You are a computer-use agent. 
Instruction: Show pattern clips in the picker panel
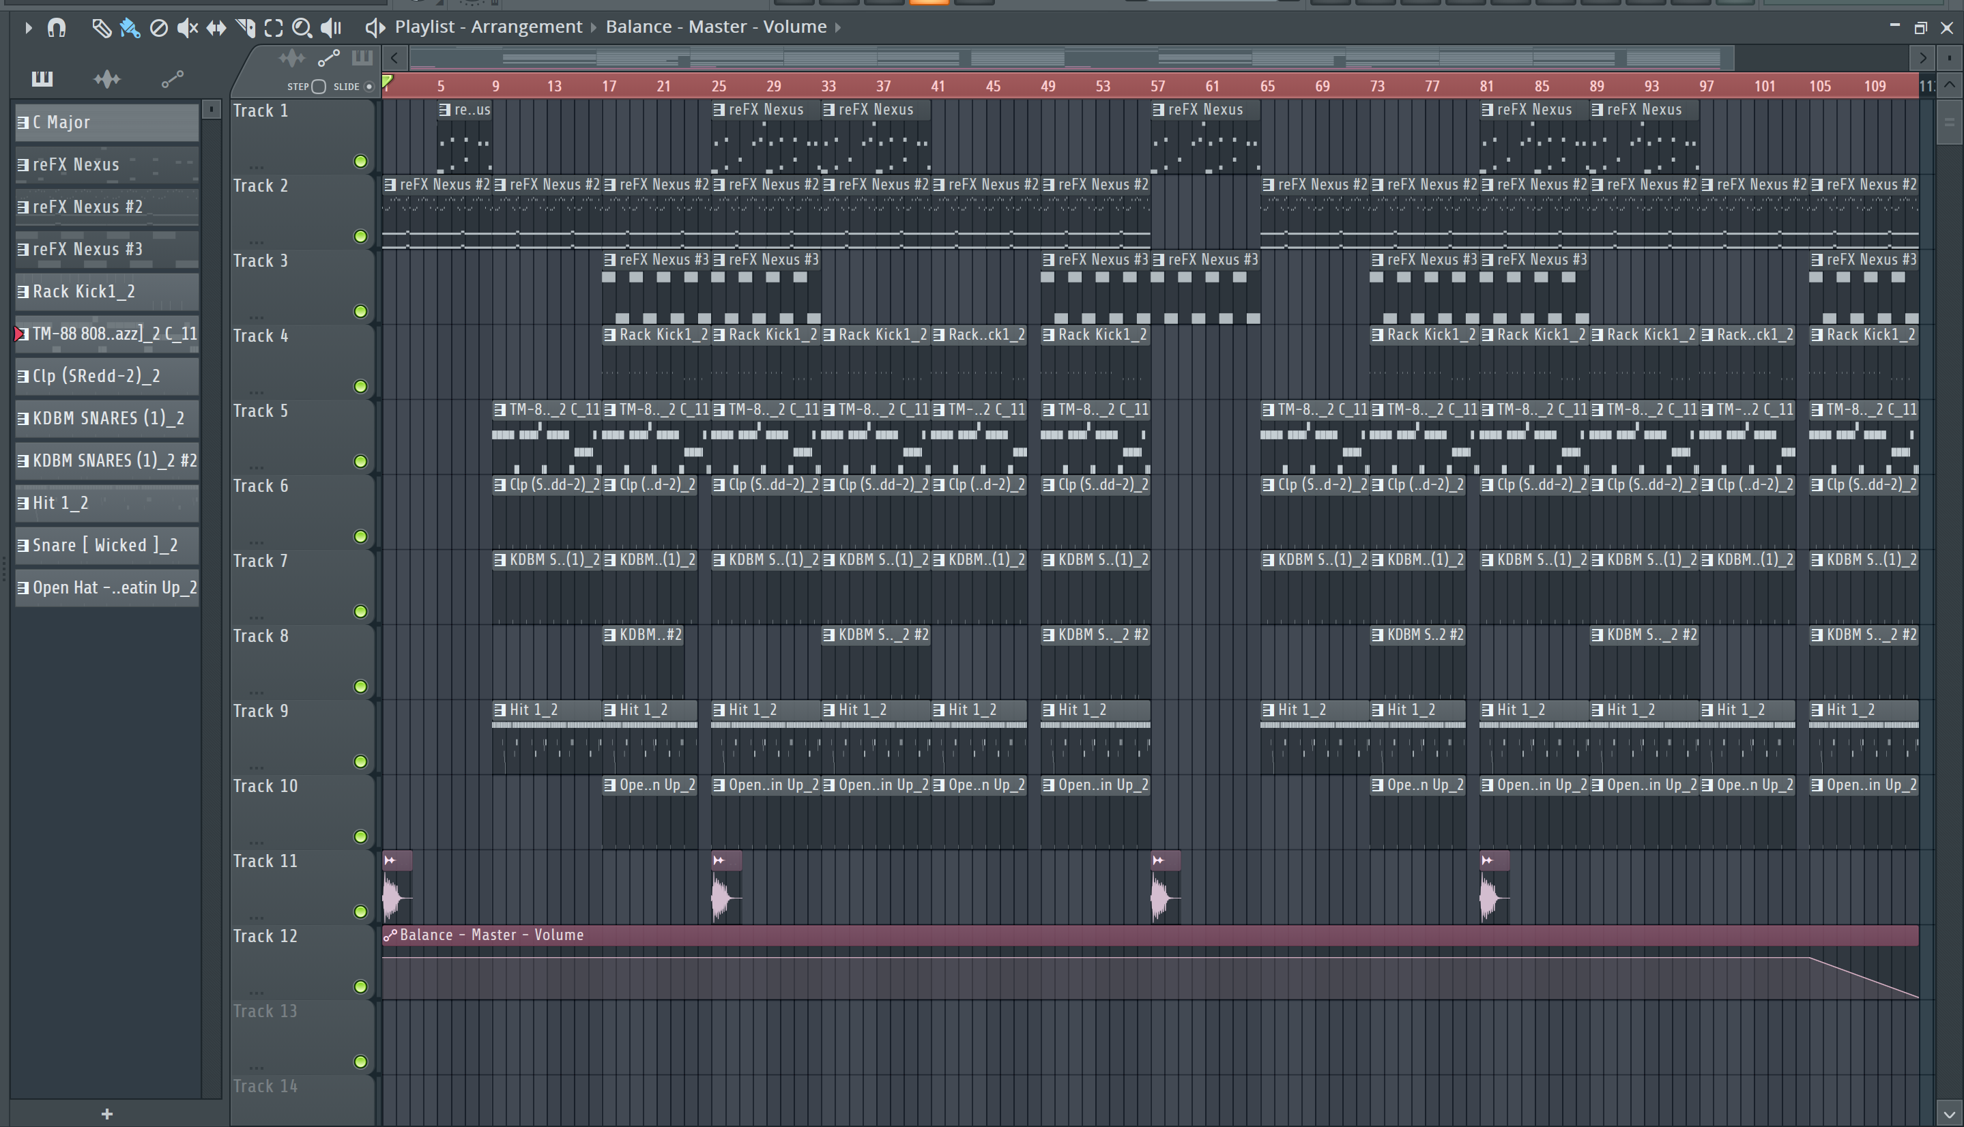click(x=42, y=78)
